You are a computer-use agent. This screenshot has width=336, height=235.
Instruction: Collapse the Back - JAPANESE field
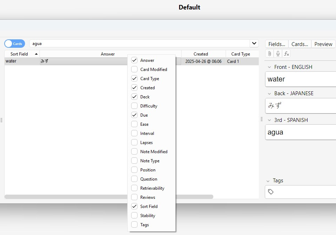(269, 94)
